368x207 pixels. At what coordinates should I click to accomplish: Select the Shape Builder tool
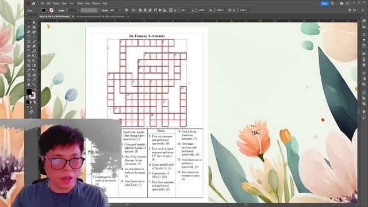[x=29, y=60]
